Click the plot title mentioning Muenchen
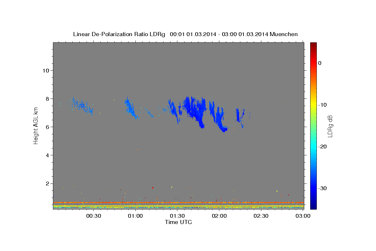 coord(185,34)
